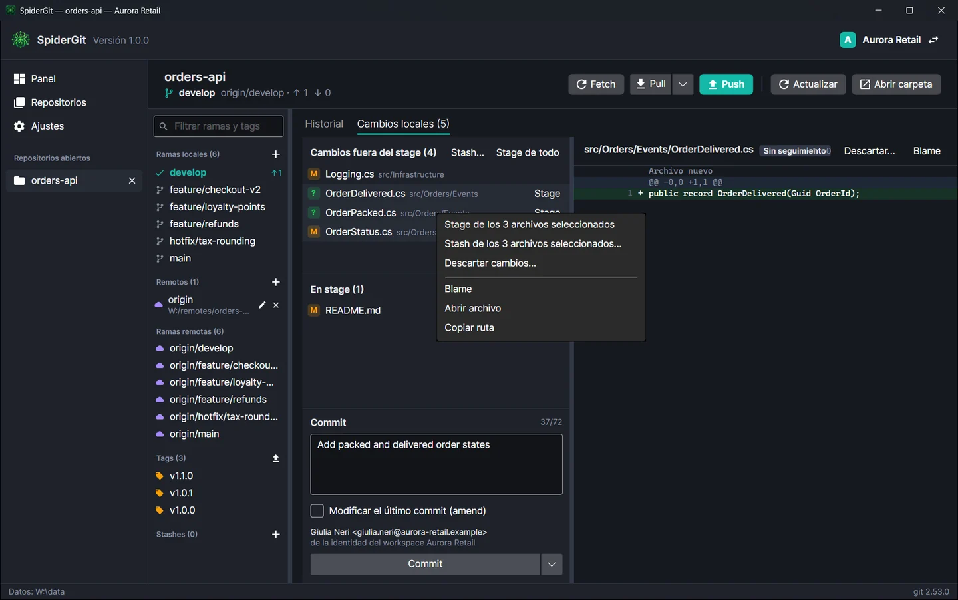Switch to the Historial tab
This screenshot has height=600, width=958.
point(324,124)
